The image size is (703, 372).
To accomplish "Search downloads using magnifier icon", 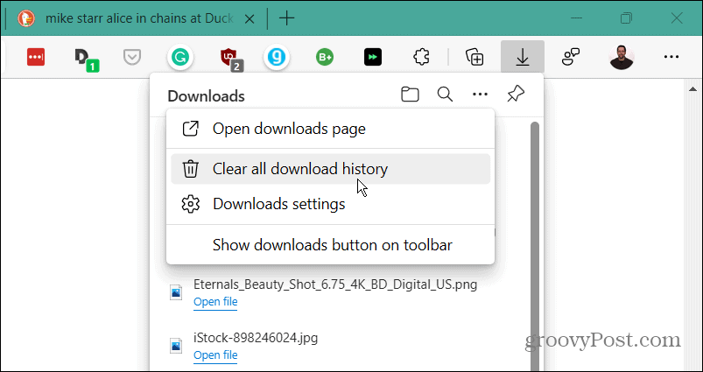I will pos(445,95).
